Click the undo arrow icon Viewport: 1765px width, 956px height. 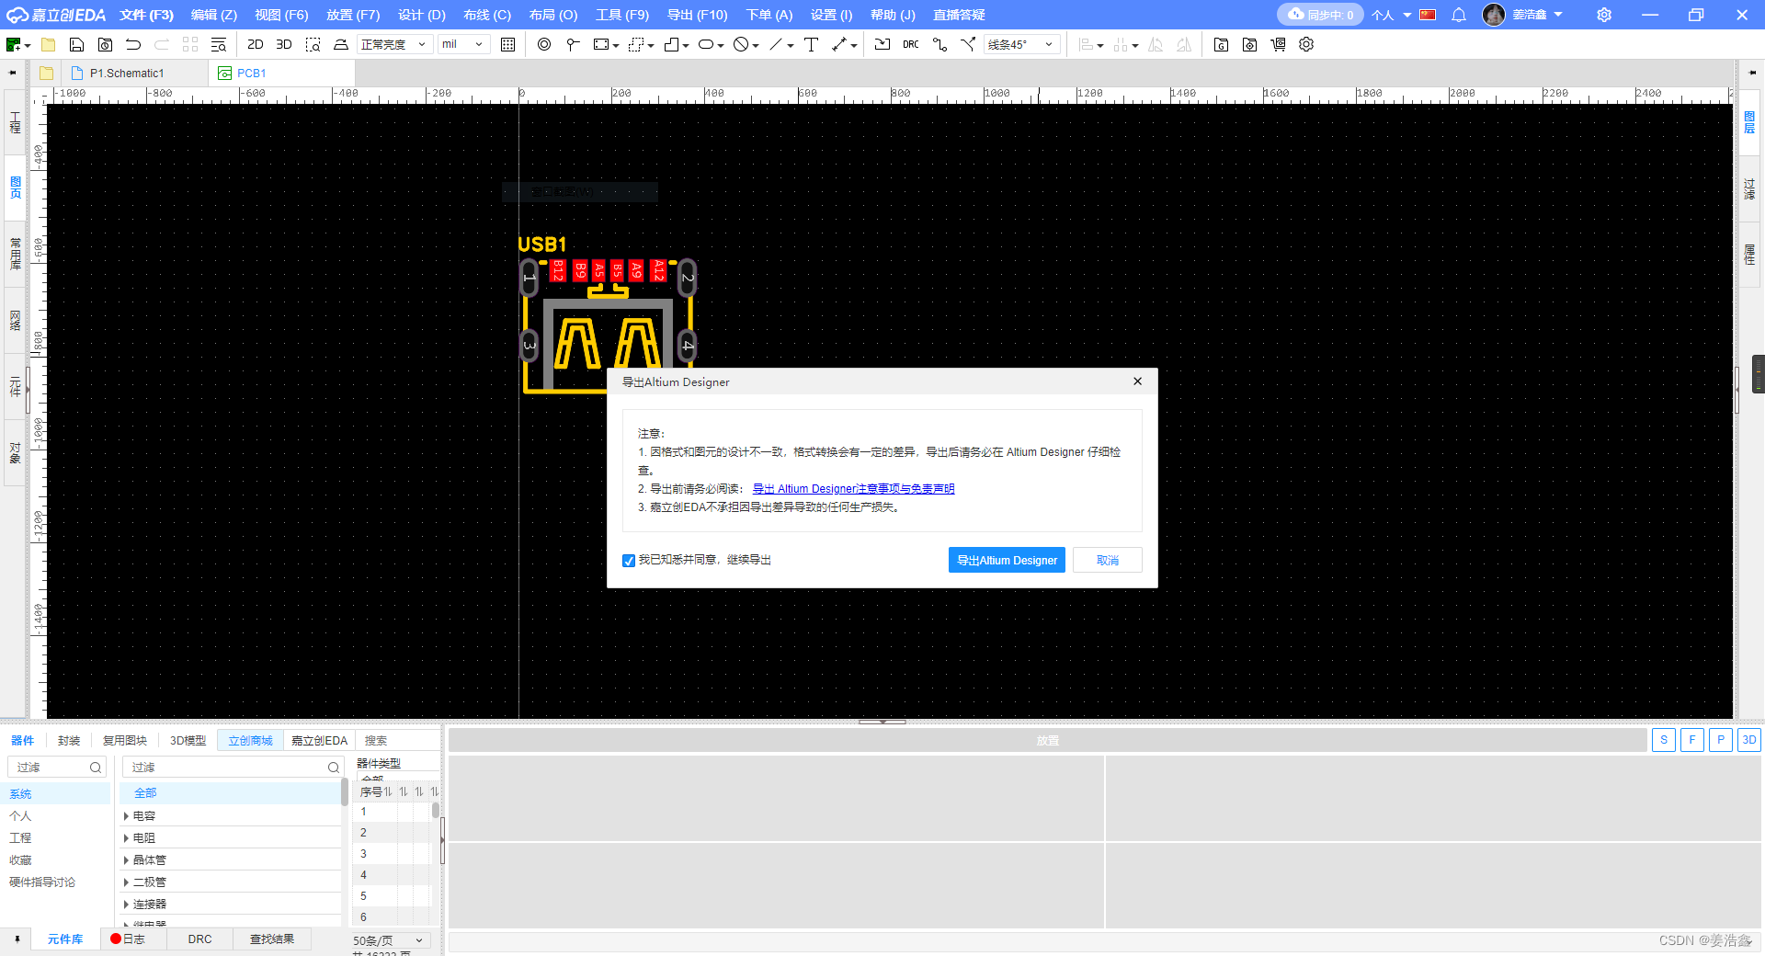[133, 44]
